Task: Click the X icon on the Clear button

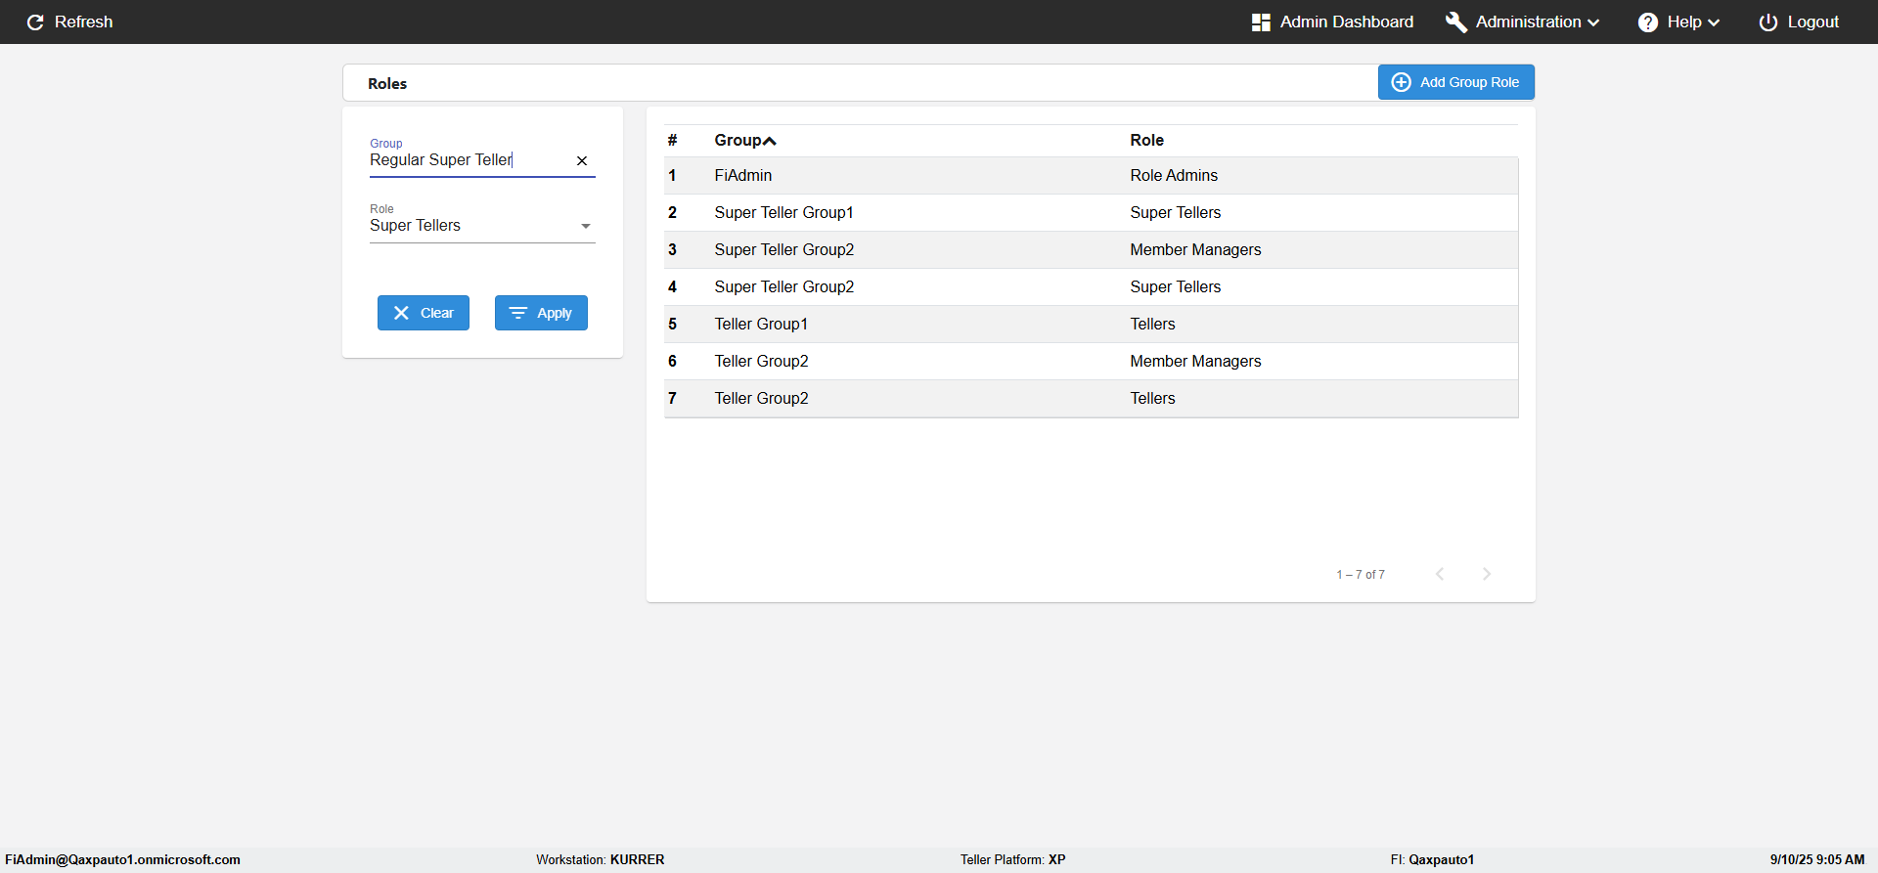Action: click(401, 313)
